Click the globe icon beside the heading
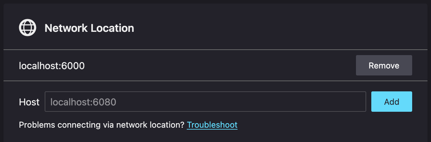This screenshot has height=142, width=431. click(27, 28)
